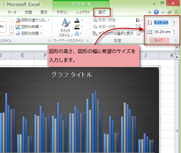Click the text effects glowing A icon
This screenshot has width=181, height=153.
pos(77,33)
